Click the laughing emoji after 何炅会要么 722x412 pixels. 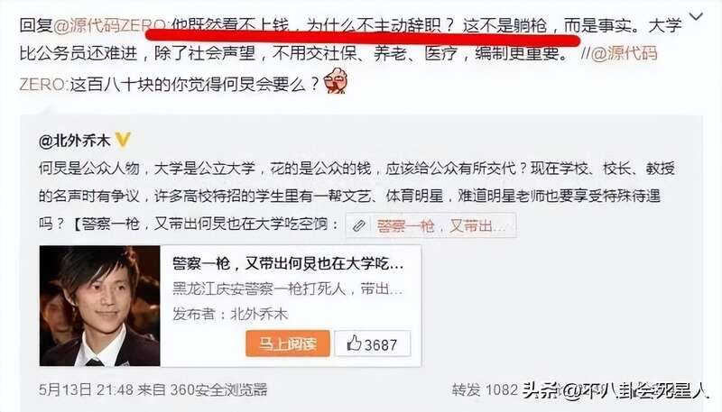[336, 81]
